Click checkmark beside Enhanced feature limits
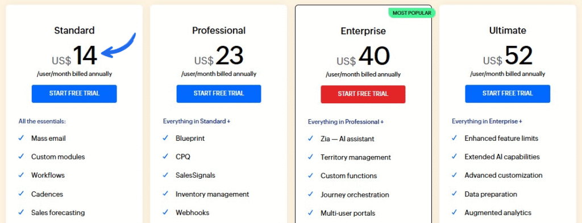This screenshot has height=223, width=582. click(x=454, y=138)
